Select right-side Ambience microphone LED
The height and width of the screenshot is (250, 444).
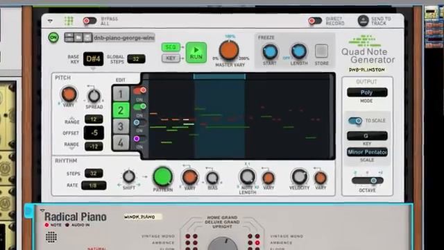(257, 243)
